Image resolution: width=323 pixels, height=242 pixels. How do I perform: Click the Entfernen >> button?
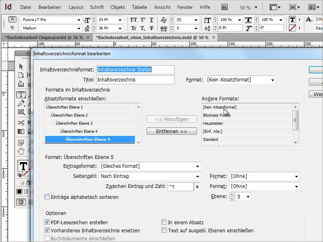(x=172, y=131)
